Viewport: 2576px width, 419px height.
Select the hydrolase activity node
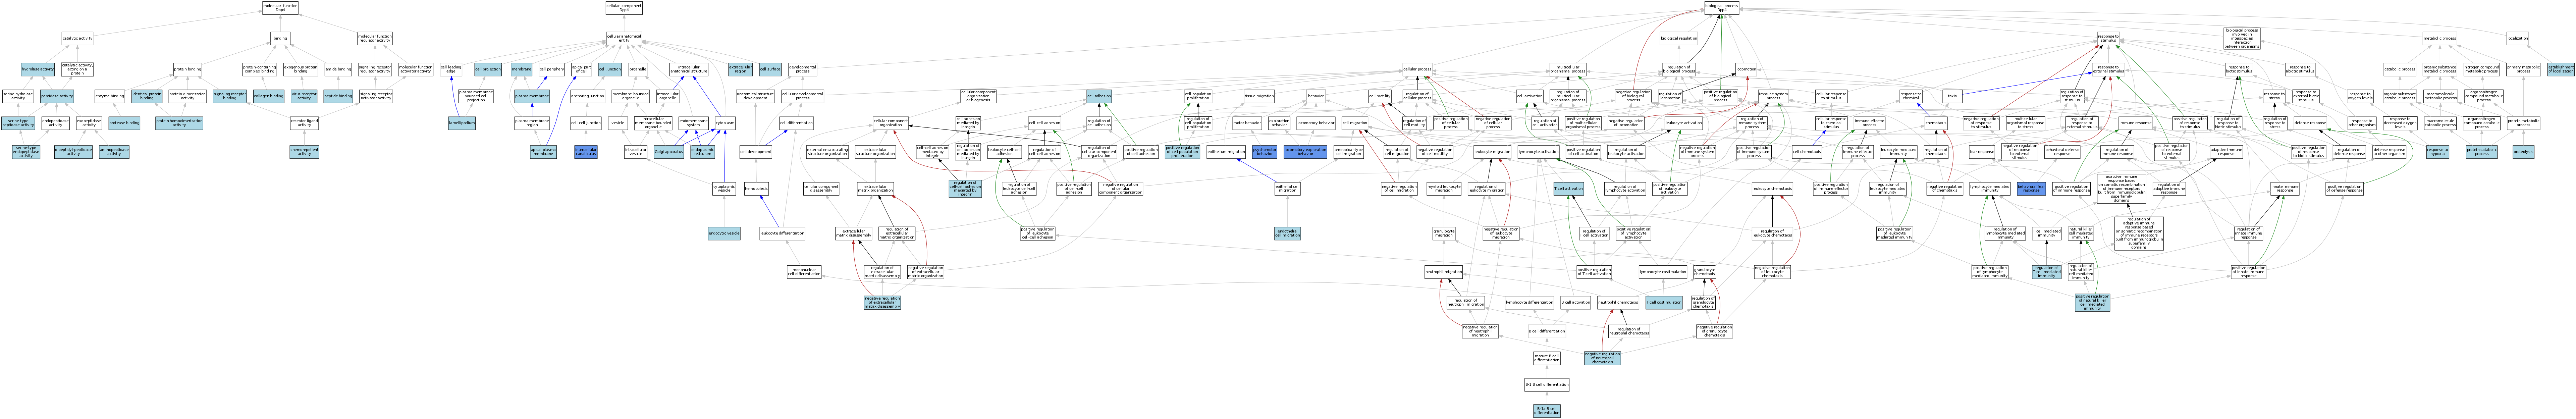[x=38, y=69]
